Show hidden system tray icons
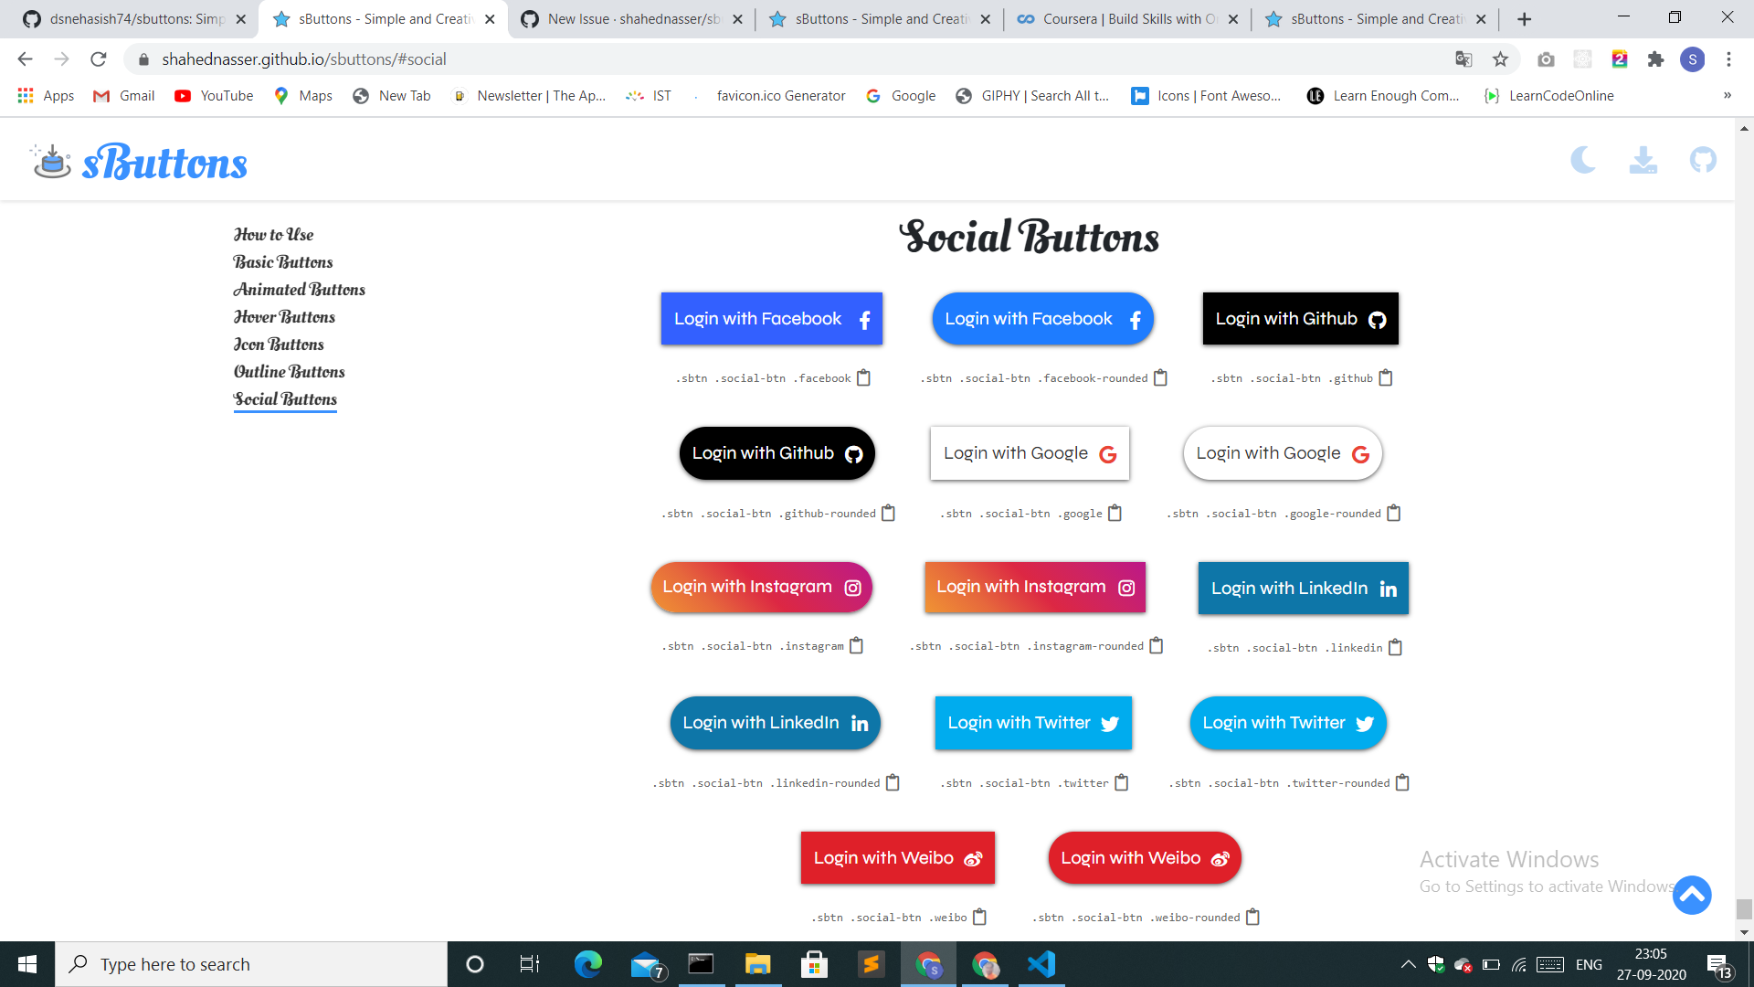Viewport: 1754px width, 987px height. (1408, 964)
